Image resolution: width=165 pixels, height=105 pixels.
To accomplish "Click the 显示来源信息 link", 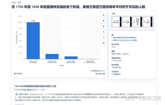I will [x=118, y=37].
